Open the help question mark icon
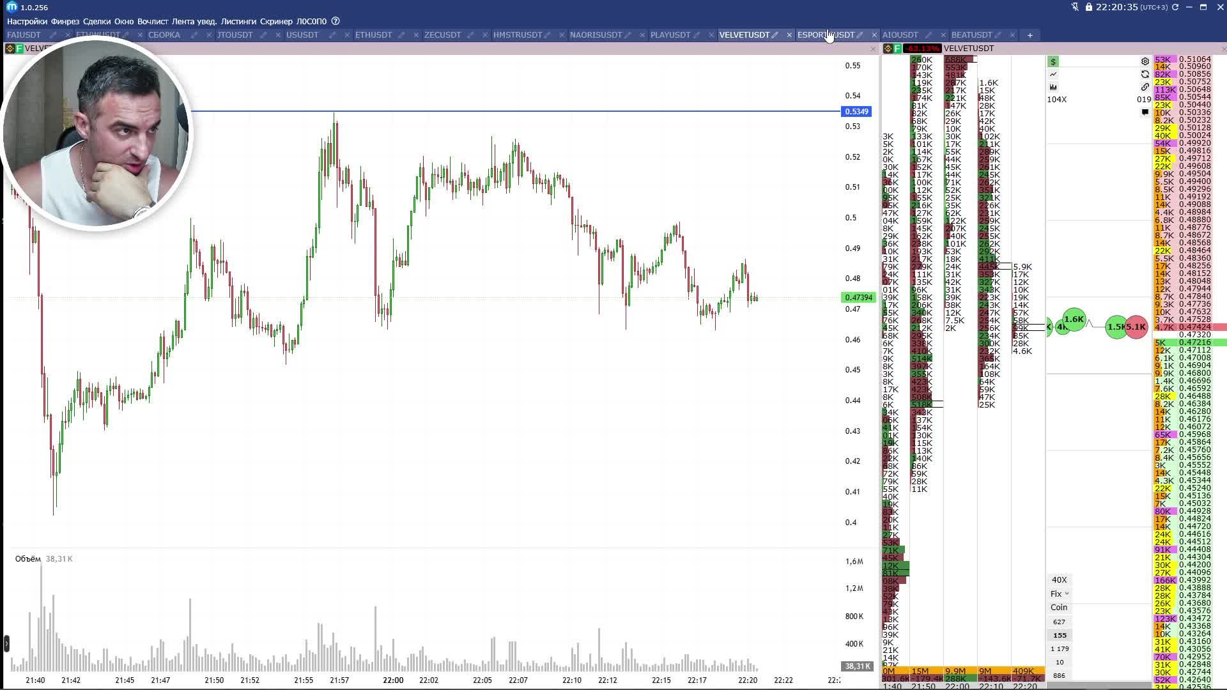1227x690 pixels. [x=336, y=21]
